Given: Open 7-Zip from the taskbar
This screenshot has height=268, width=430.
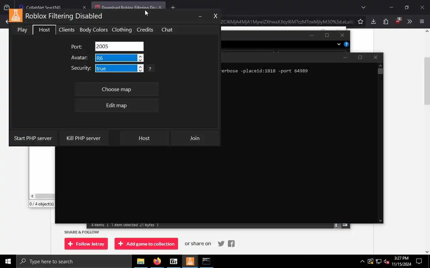Looking at the screenshot, I should point(173,261).
